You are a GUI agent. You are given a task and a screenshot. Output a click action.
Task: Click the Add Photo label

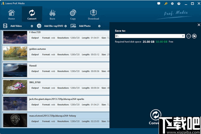(x=85, y=26)
